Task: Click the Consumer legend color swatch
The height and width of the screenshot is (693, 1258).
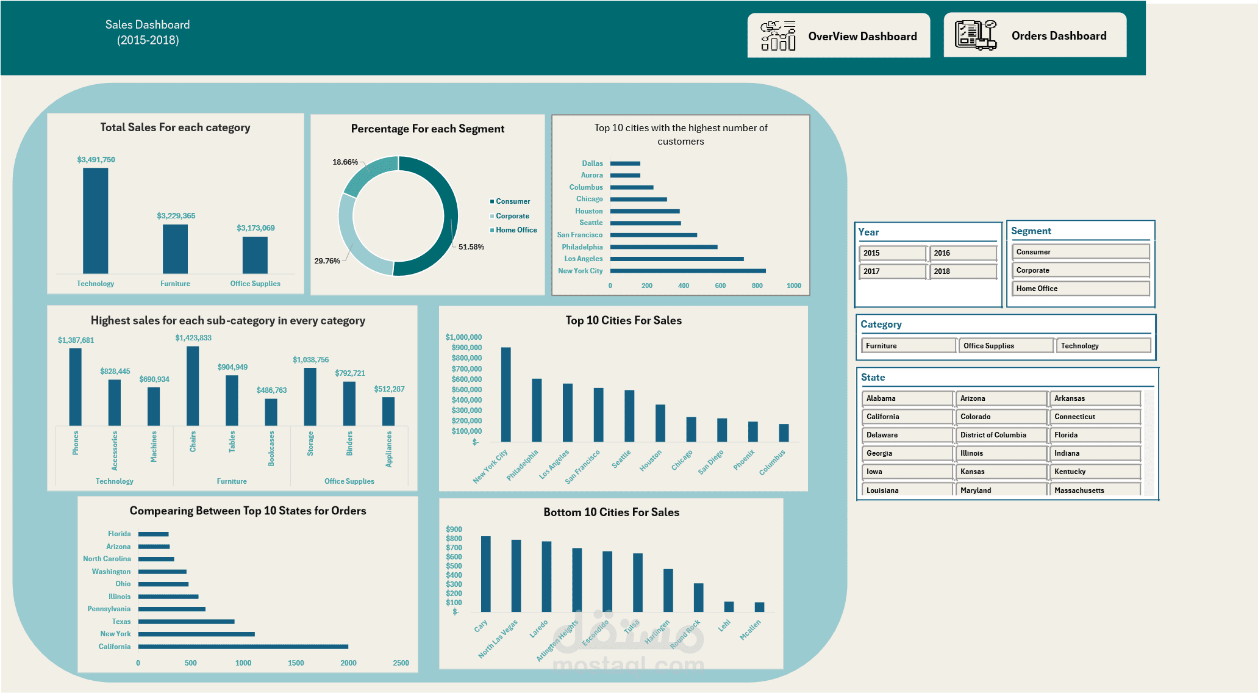Action: click(x=491, y=201)
